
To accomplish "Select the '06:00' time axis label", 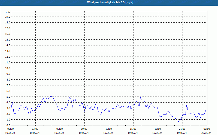I will tap(59, 129).
